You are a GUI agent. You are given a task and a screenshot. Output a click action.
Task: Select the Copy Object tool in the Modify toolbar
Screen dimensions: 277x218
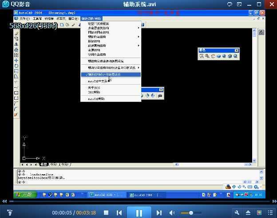tap(16, 39)
